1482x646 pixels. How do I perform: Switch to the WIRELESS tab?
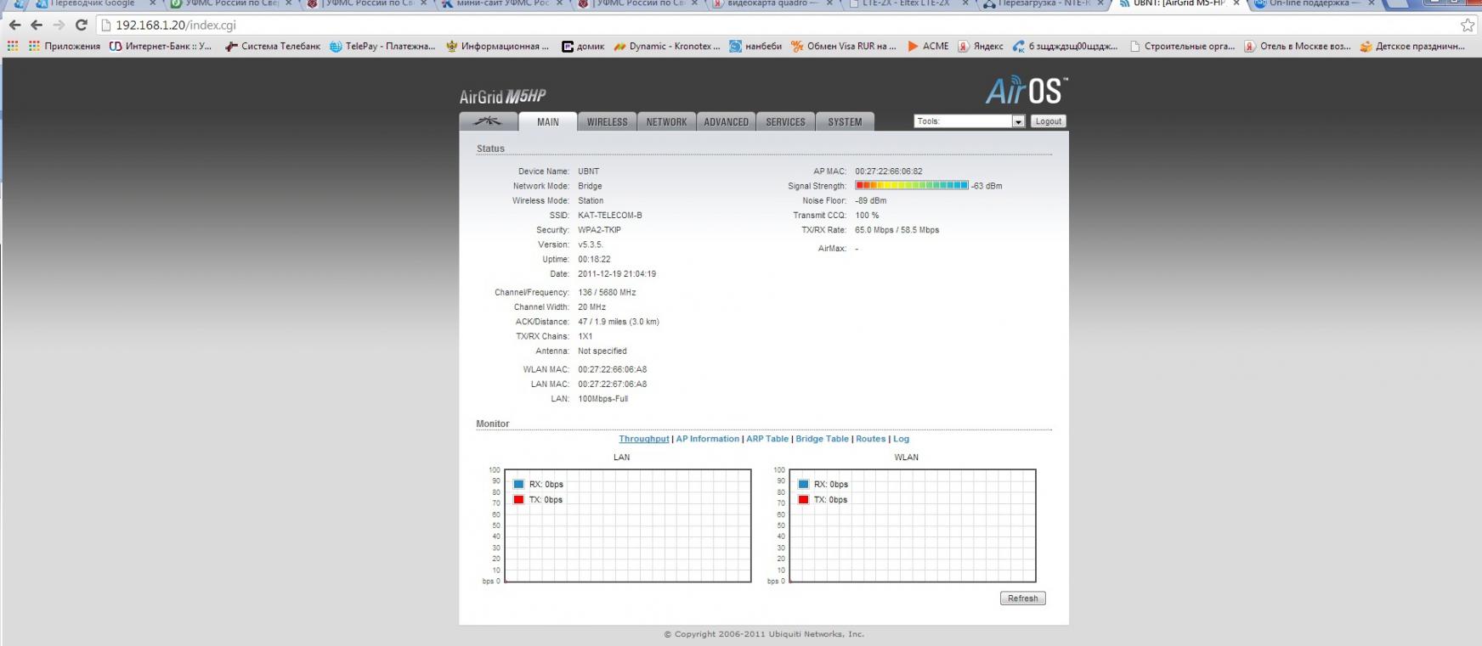click(x=607, y=121)
